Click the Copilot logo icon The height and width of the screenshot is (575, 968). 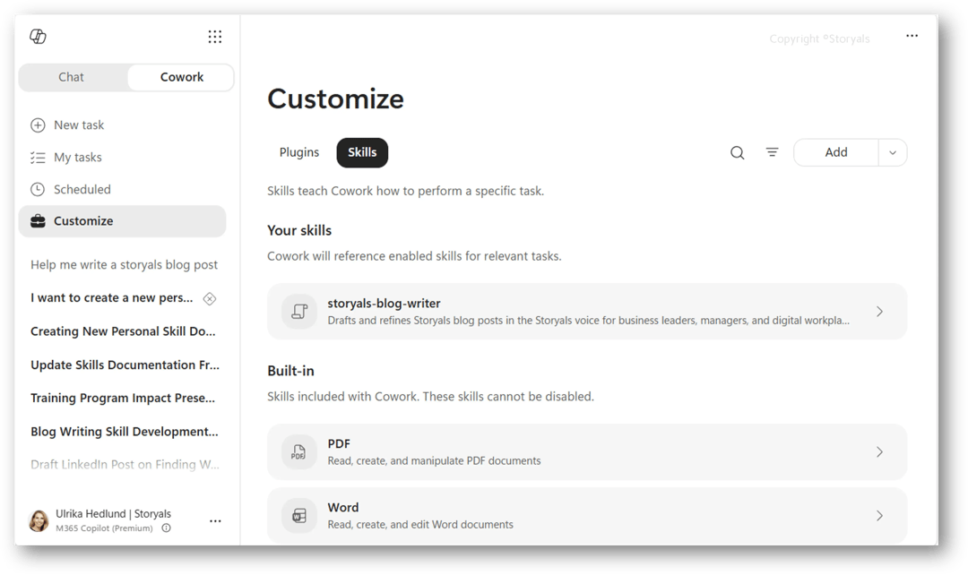38,37
